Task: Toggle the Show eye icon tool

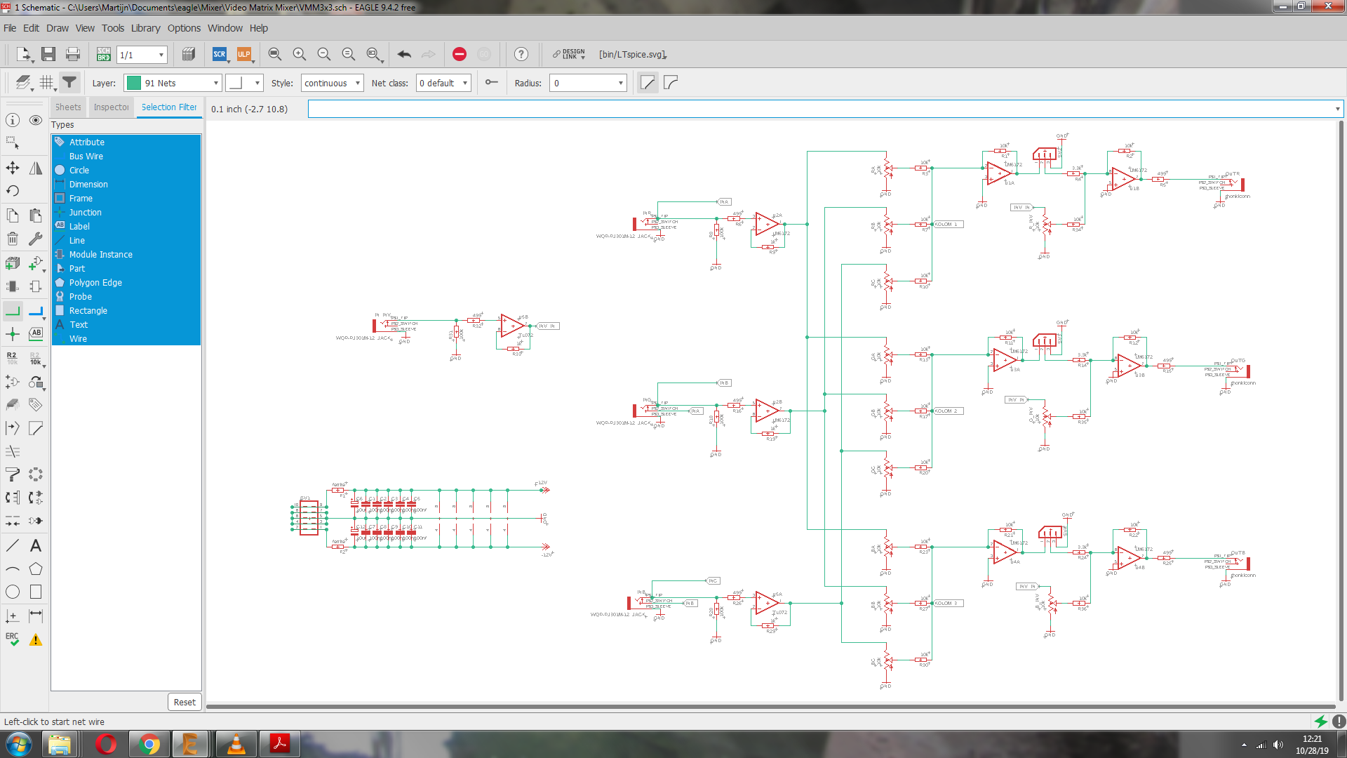Action: pos(36,120)
